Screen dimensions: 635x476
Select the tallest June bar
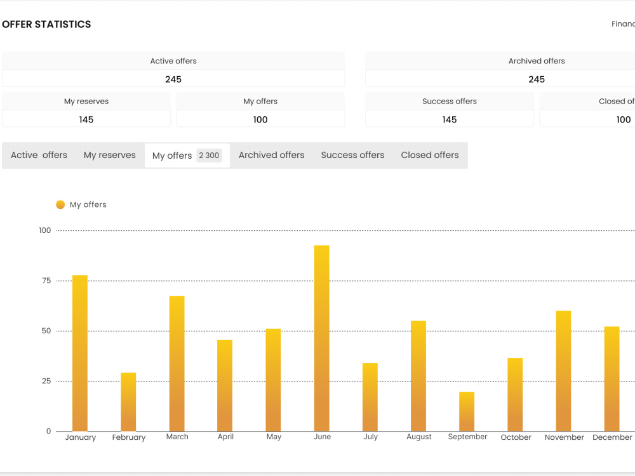[321, 338]
